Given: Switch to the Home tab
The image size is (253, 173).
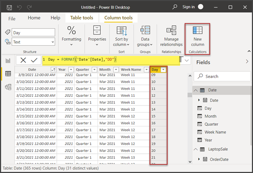Looking at the screenshot, I should click(x=34, y=18).
